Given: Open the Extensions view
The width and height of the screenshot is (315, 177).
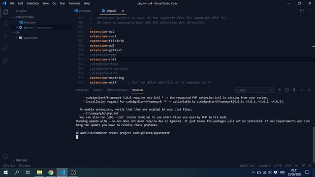Looking at the screenshot, I should pos(5,60).
